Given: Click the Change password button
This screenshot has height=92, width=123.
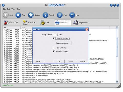Looking at the screenshot, I should [x=62, y=43].
